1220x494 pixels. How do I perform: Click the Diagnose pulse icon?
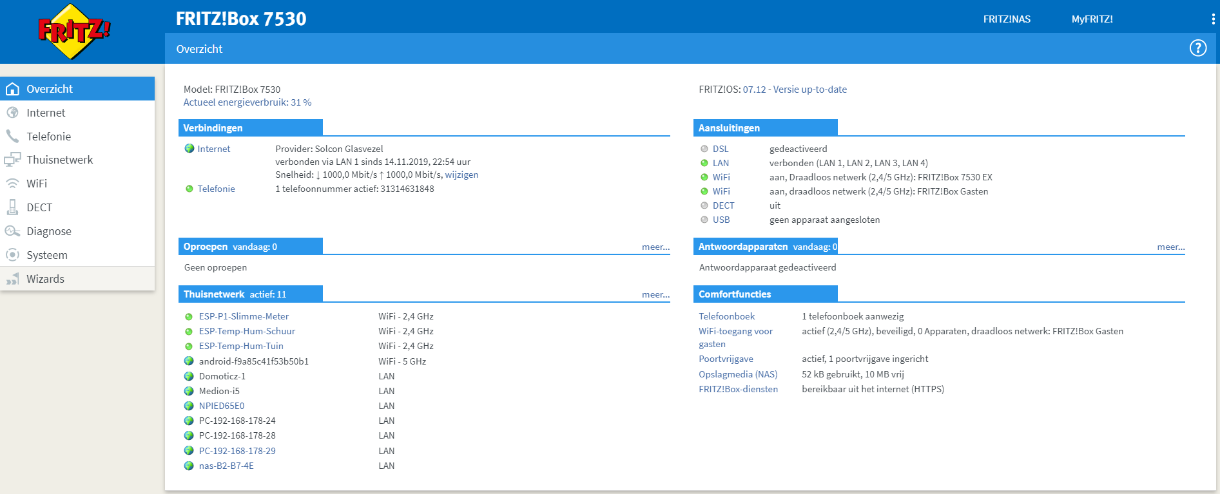(12, 231)
